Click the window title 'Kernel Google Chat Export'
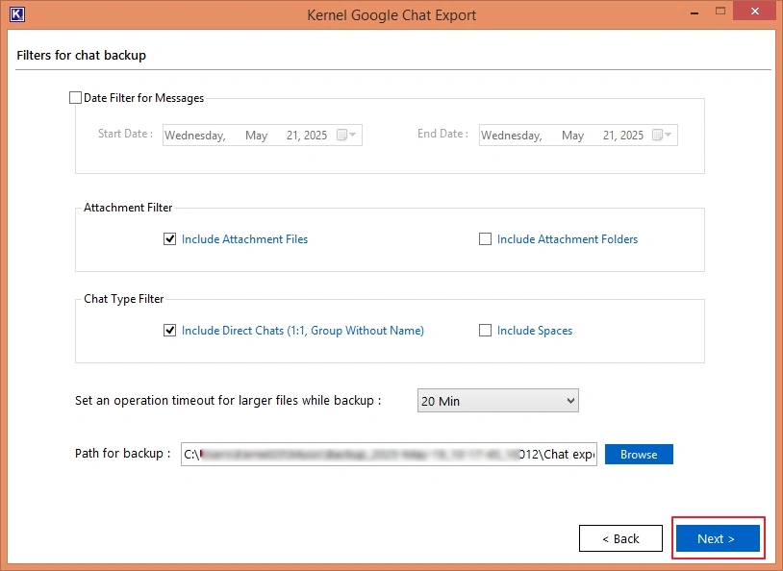 pos(391,15)
